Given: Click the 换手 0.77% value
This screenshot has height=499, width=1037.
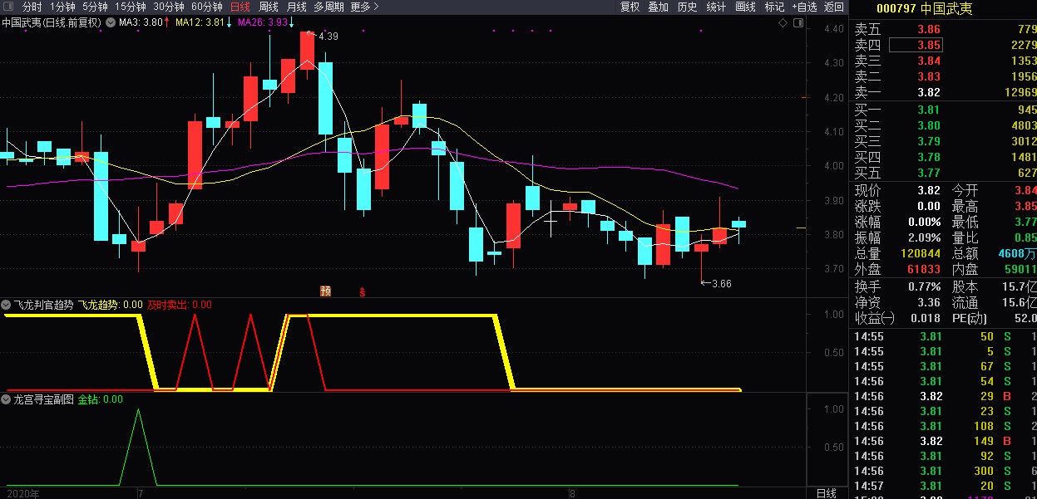Looking at the screenshot, I should click(x=923, y=286).
